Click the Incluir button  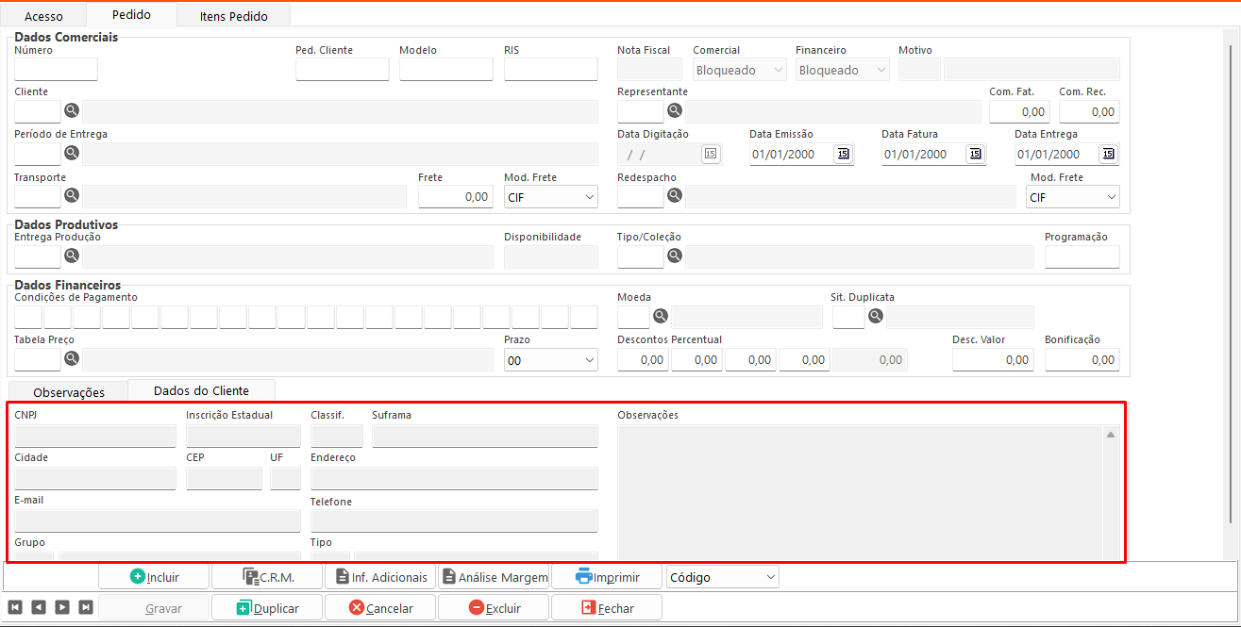pyautogui.click(x=155, y=577)
